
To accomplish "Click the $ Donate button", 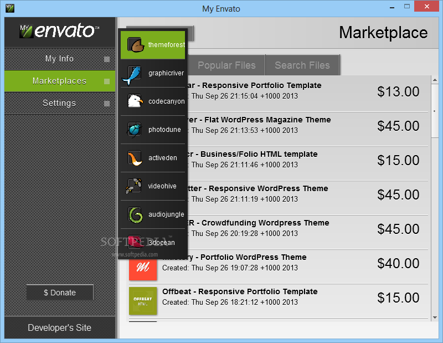I will pyautogui.click(x=60, y=293).
